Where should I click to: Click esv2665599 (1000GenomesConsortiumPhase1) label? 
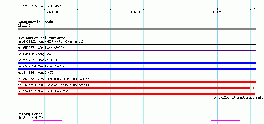pos(53,85)
